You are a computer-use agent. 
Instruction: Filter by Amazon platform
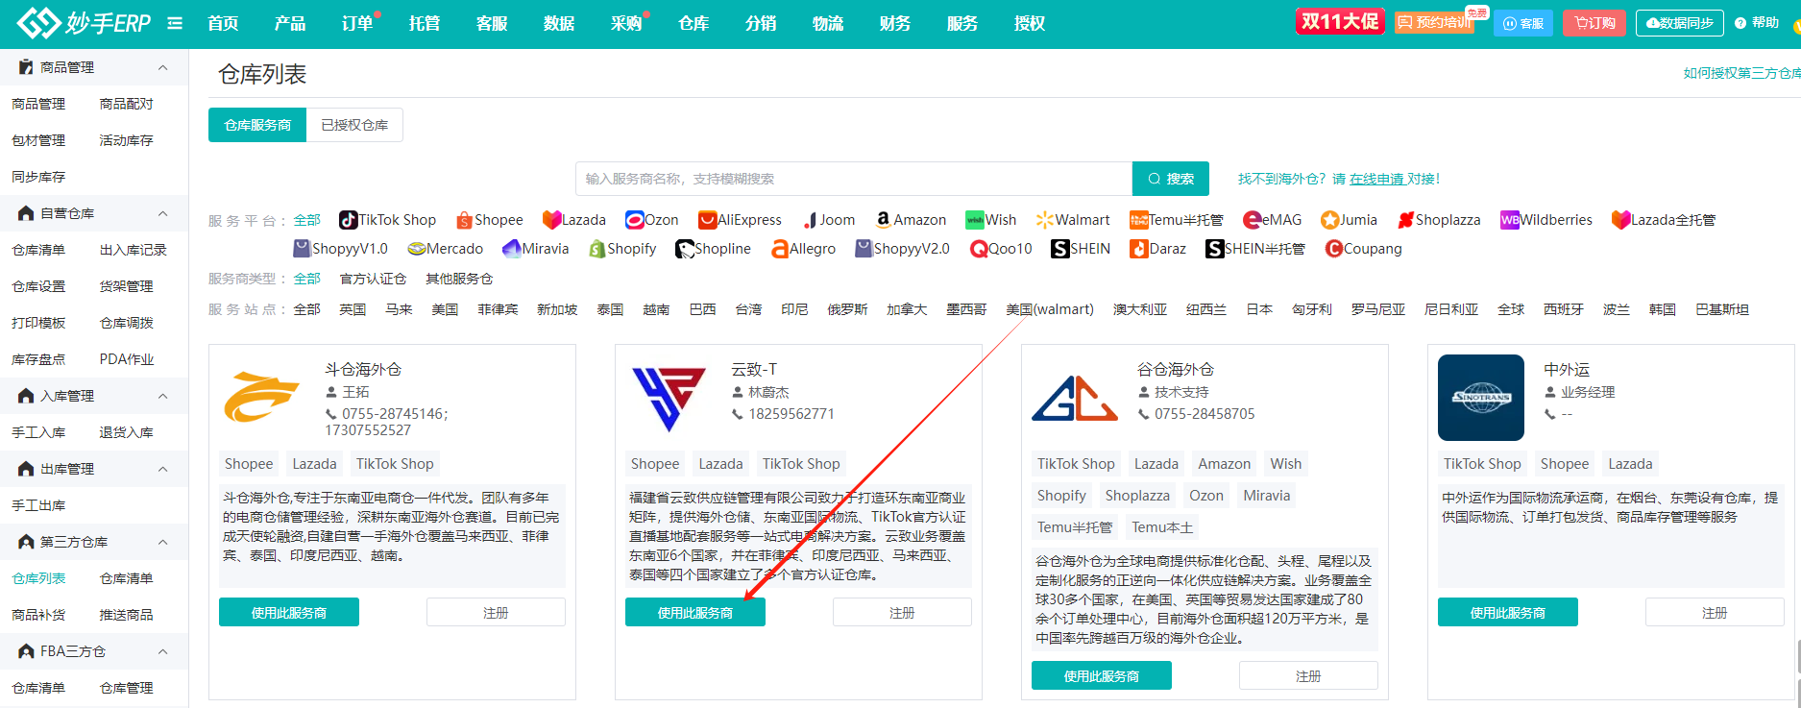click(911, 220)
